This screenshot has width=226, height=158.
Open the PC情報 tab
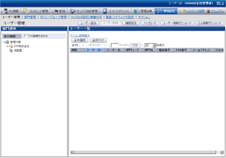click(x=11, y=11)
